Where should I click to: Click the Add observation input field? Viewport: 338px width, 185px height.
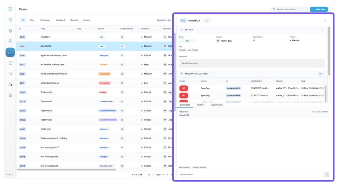point(251,174)
